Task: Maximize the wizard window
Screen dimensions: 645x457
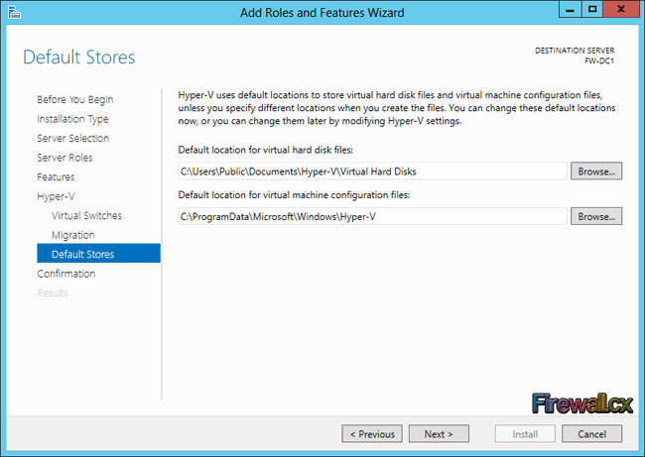Action: click(592, 10)
